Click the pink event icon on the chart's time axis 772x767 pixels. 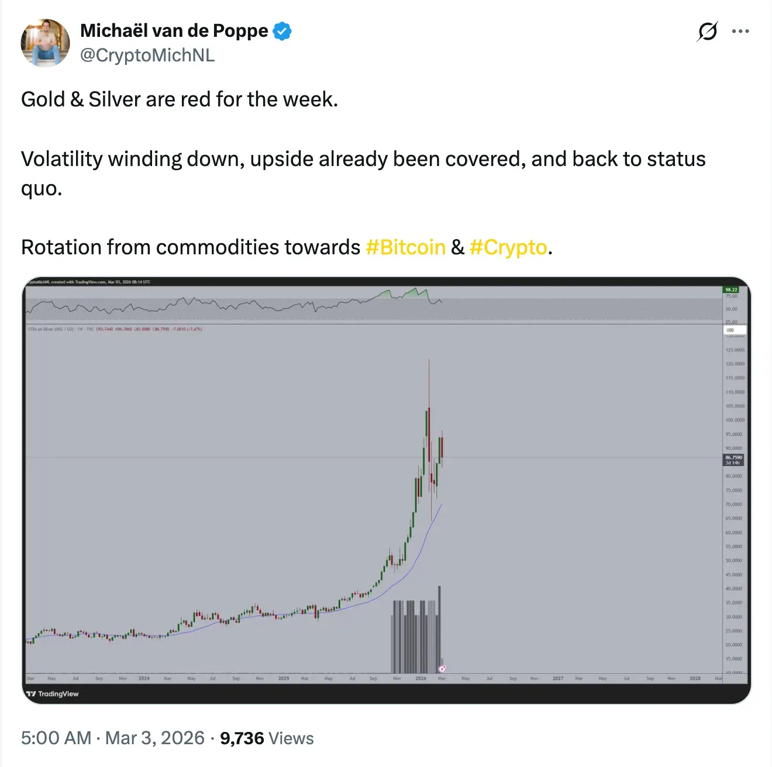(x=442, y=669)
